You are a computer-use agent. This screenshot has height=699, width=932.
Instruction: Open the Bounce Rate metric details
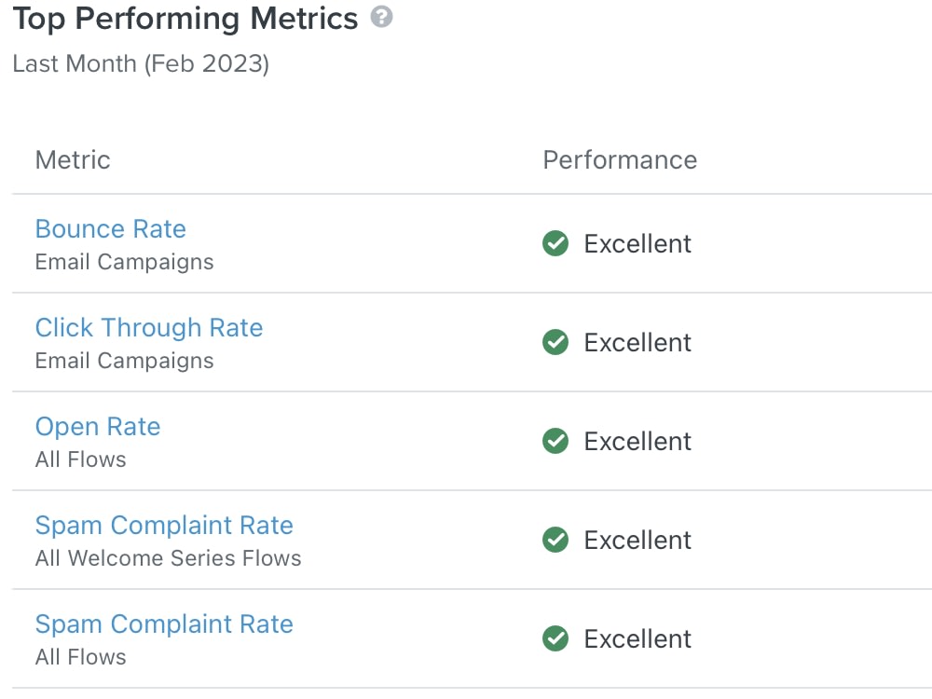(110, 228)
